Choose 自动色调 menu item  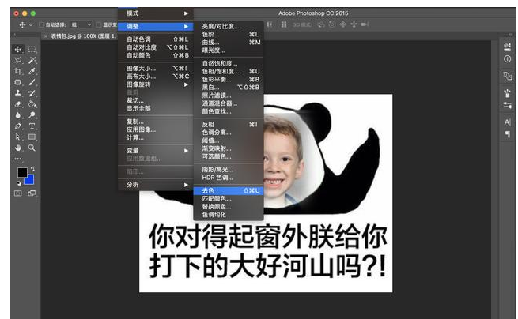pos(155,39)
